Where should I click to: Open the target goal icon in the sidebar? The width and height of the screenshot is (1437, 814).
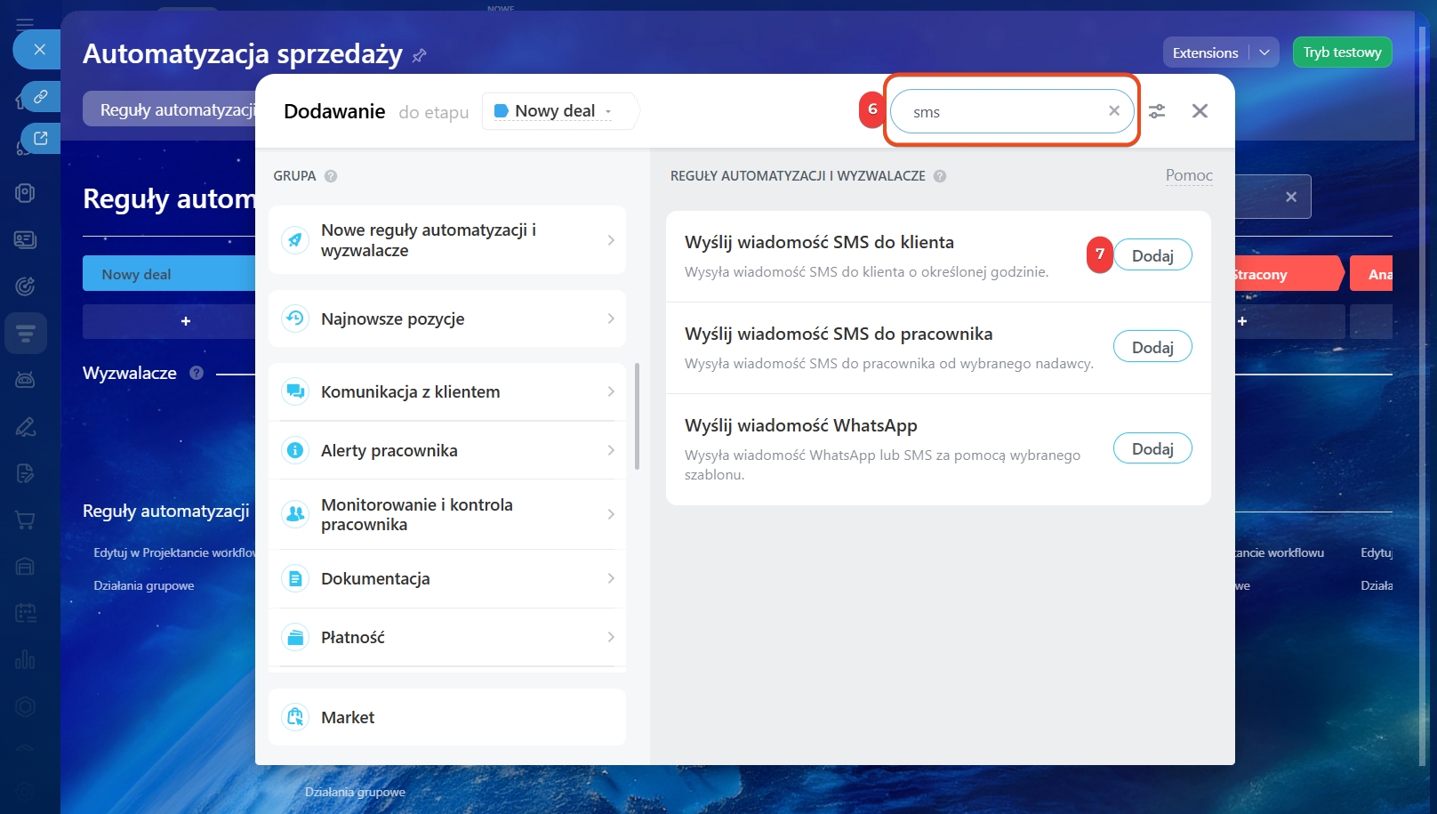click(25, 286)
